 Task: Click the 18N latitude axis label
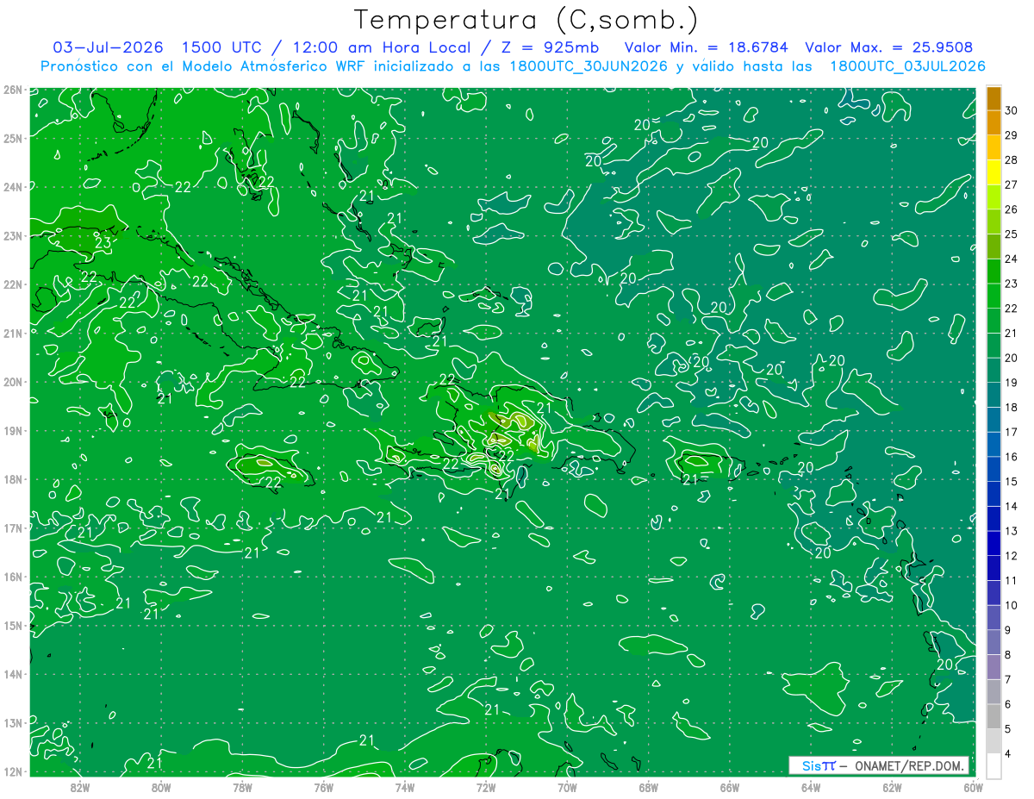(x=12, y=479)
